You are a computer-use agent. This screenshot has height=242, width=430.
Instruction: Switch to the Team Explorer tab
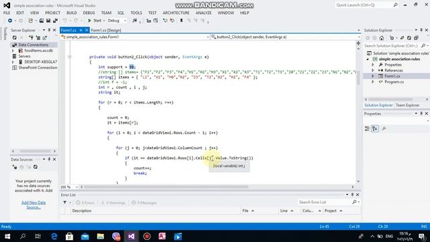tap(408, 105)
